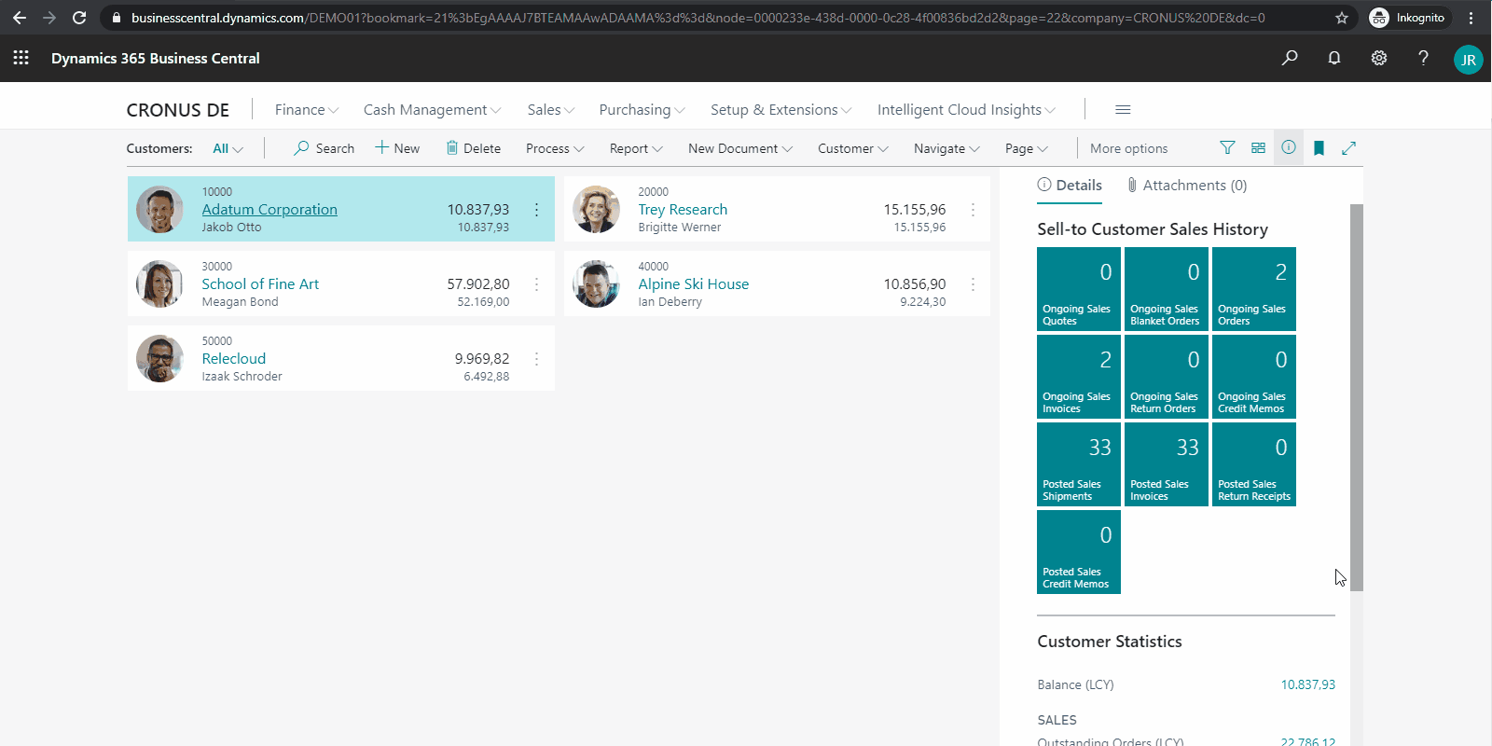
Task: Show more actions for School of Fine Art
Action: pos(536,284)
